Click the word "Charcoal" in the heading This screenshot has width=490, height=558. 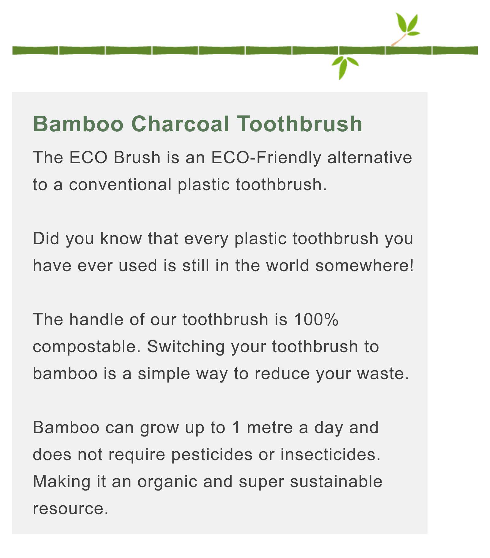pyautogui.click(x=180, y=124)
